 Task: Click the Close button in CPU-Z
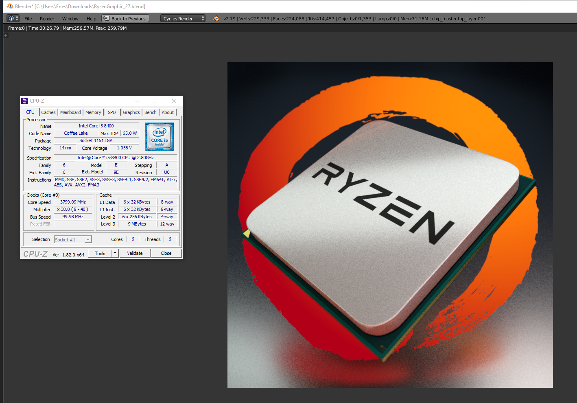166,254
